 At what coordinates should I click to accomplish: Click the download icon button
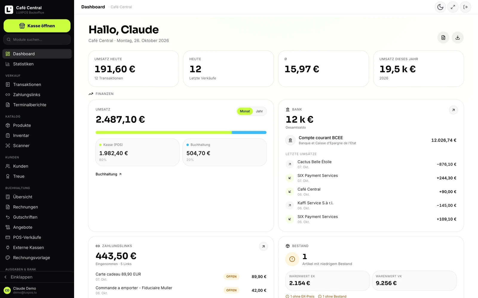click(458, 38)
